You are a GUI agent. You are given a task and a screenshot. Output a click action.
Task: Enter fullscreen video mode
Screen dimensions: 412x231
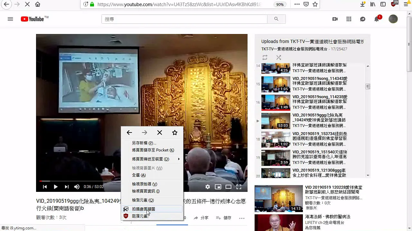239,187
